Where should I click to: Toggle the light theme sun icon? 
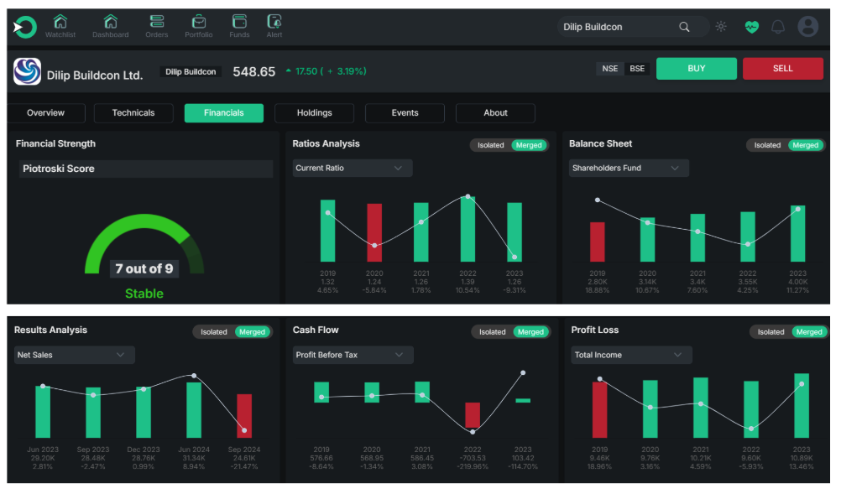tap(721, 26)
